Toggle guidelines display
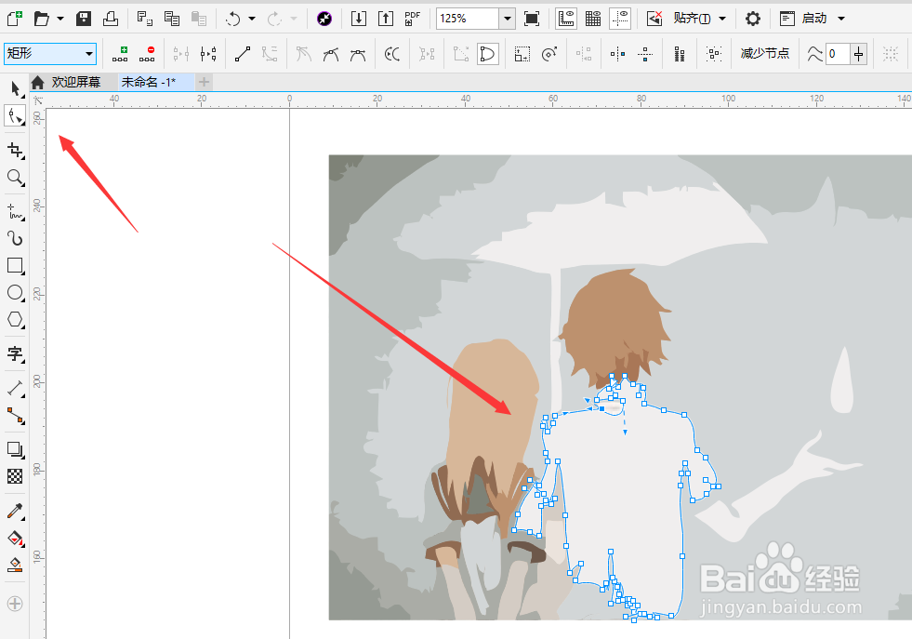The width and height of the screenshot is (912, 639). coord(621,19)
